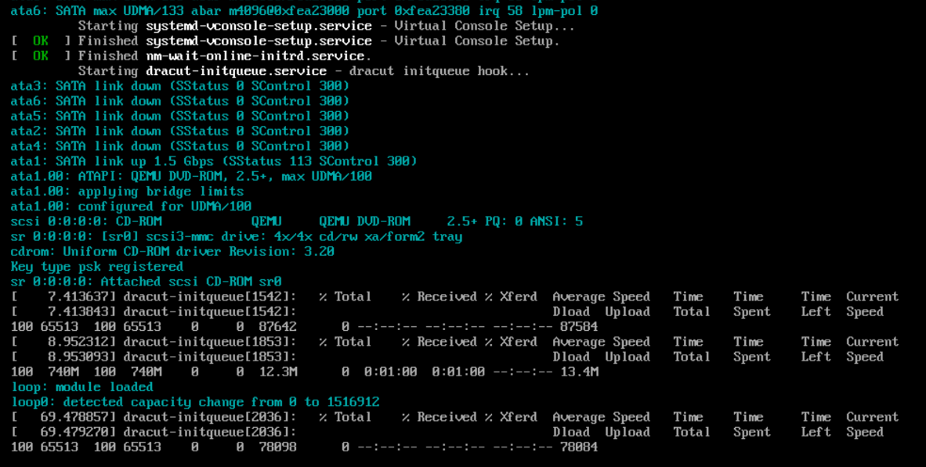The width and height of the screenshot is (926, 467).
Task: Click the 'Key type psk registered' line
Action: click(97, 267)
